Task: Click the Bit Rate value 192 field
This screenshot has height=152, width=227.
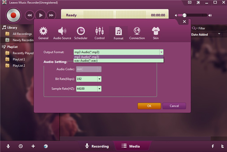Action: [x=87, y=79]
